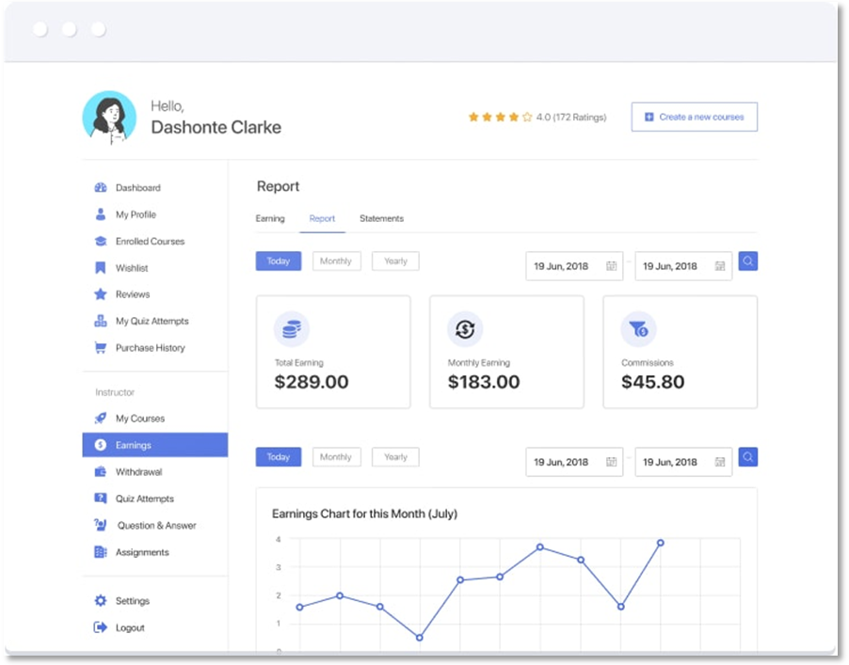Click Logout text link
Screen dimensions: 849x665
tap(130, 627)
